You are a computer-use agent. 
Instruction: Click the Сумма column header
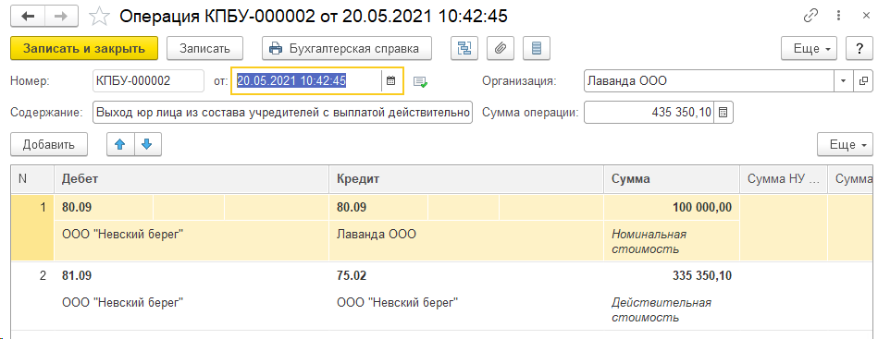(672, 179)
